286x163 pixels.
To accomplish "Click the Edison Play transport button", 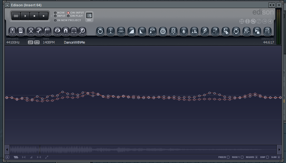I will (25, 16).
